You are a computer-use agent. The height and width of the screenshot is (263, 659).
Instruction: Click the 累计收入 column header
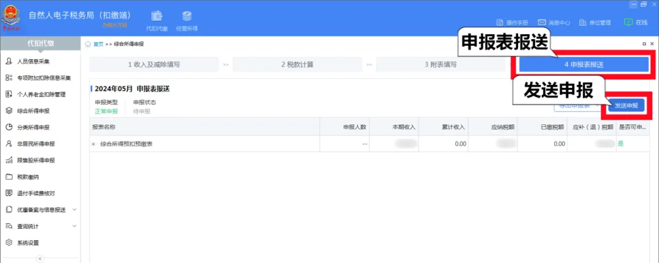click(444, 126)
